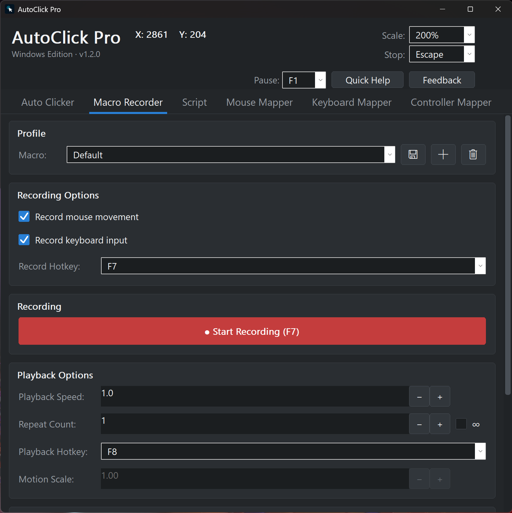Open the Keyboard Mapper tab
This screenshot has width=512, height=513.
click(x=352, y=102)
